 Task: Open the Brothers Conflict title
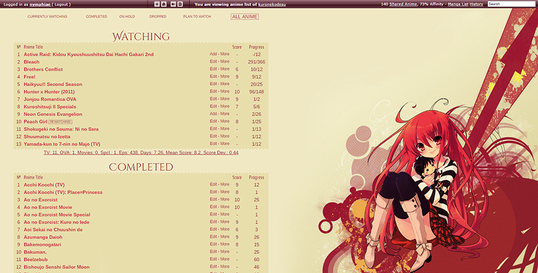(43, 69)
